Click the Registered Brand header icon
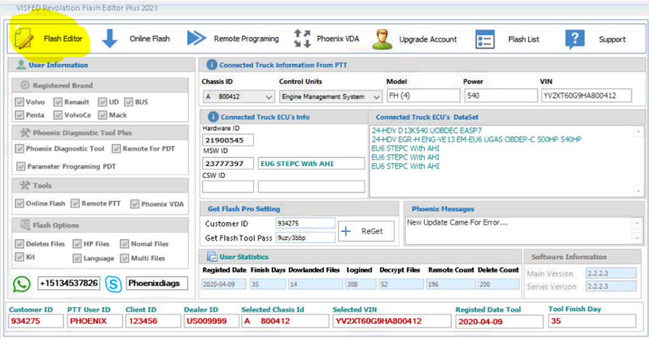The width and height of the screenshot is (649, 339). click(25, 85)
